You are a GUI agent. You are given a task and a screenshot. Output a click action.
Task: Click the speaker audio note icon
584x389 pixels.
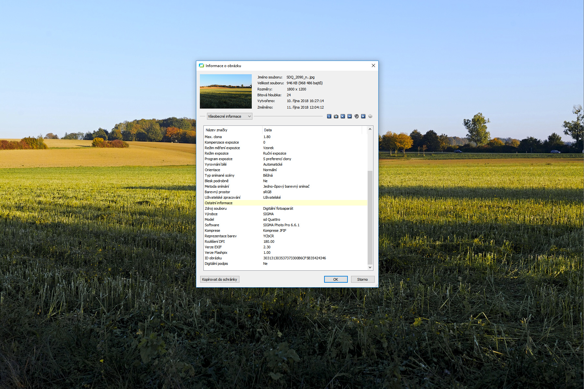pos(357,116)
